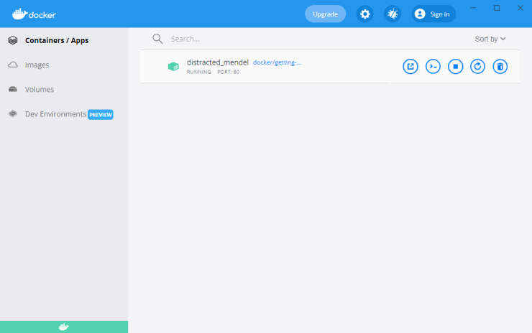The image size is (532, 333).
Task: Click the green container icon
Action: click(x=173, y=67)
